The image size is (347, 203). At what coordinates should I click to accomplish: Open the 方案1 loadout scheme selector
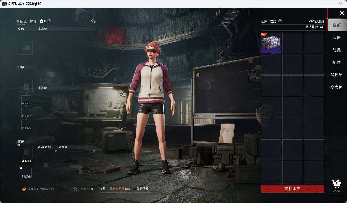(103, 189)
